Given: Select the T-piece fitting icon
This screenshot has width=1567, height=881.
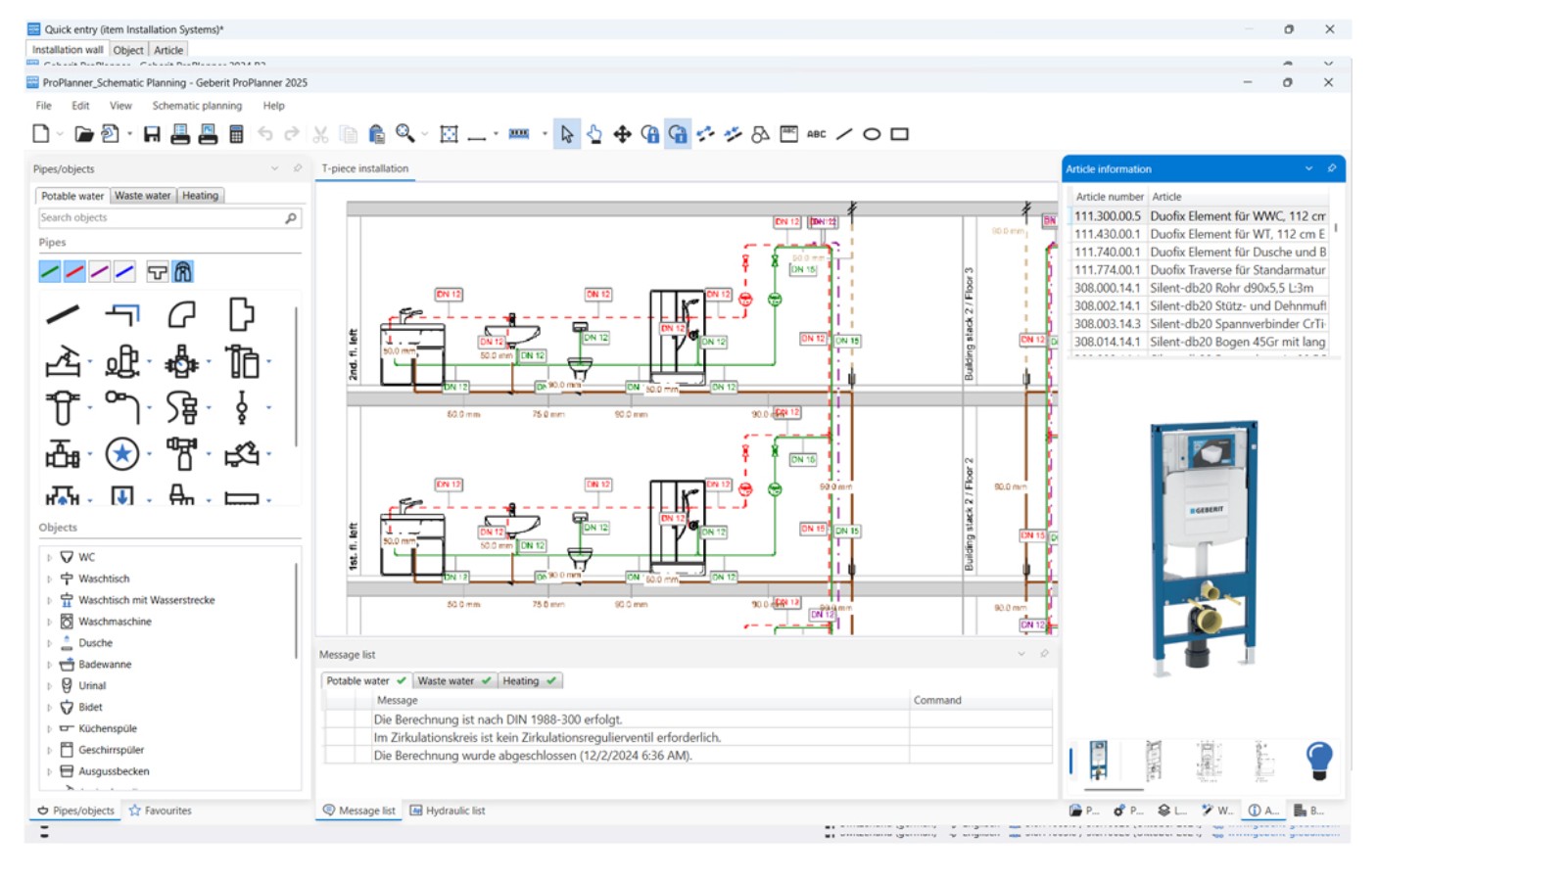Looking at the screenshot, I should point(244,313).
